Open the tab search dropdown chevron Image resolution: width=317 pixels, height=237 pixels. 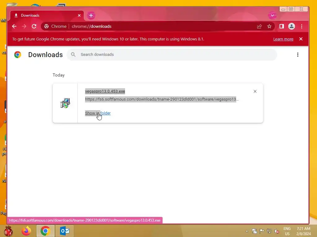(x=272, y=15)
